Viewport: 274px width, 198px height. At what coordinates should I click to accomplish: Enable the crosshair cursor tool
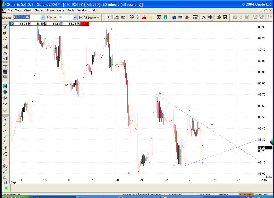(5, 67)
